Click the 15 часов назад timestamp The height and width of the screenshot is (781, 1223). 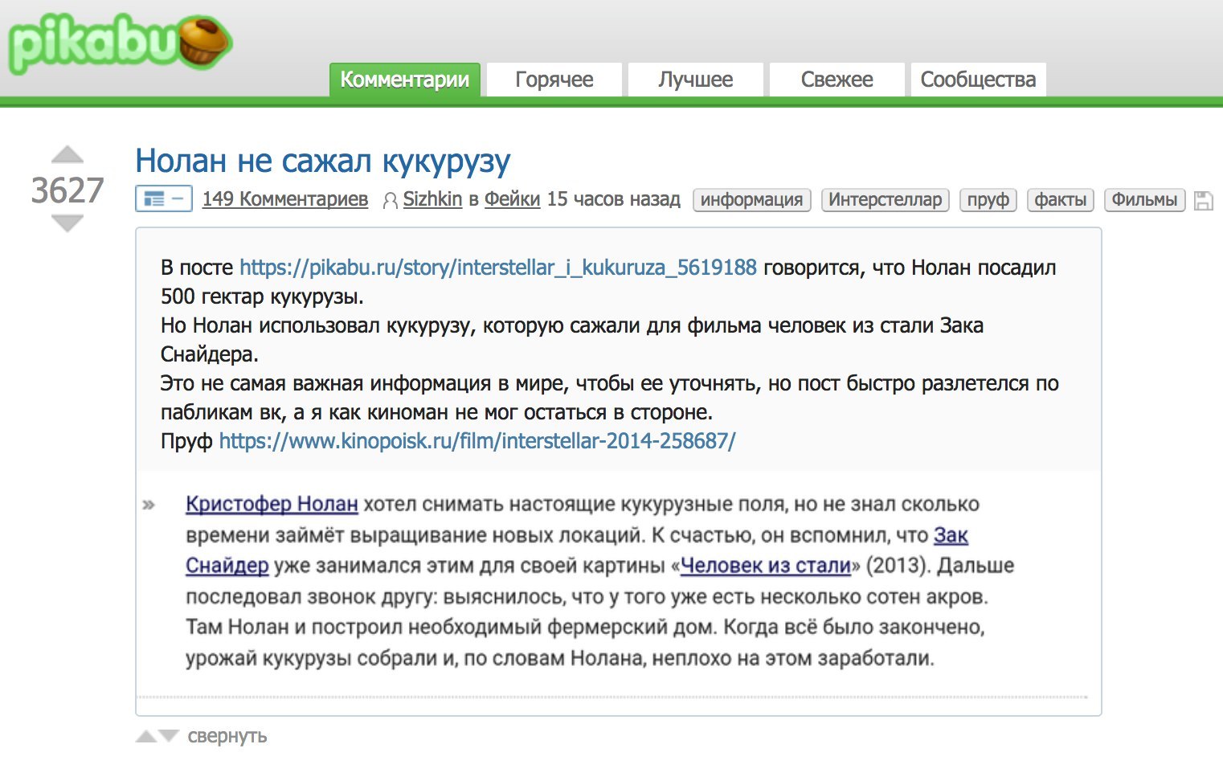(x=614, y=199)
